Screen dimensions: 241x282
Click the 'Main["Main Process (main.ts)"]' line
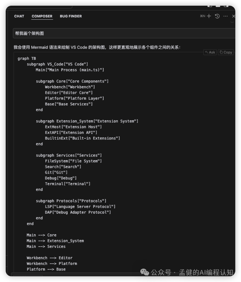pos(70,70)
